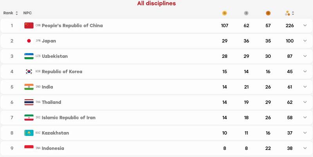Click the China flag icon
This screenshot has width=313, height=157.
[x=29, y=25]
